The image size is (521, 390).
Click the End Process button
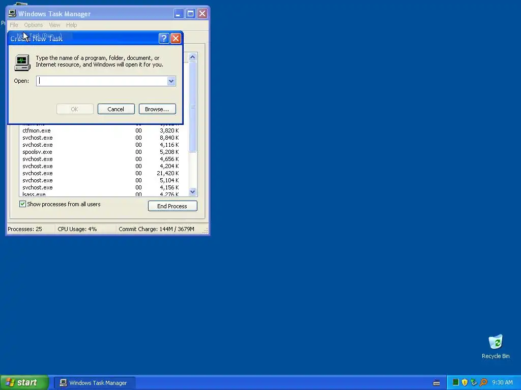tap(172, 206)
